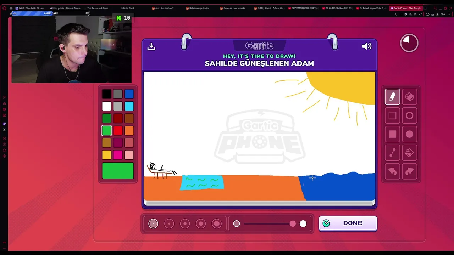Screen dimensions: 454x255
Task: Select the second brush thickness option
Action: point(169,223)
